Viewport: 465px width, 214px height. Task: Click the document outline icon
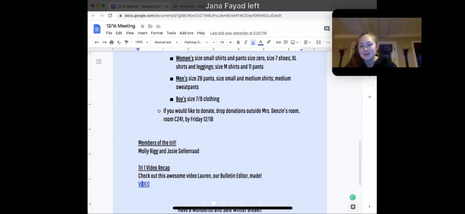[x=99, y=62]
